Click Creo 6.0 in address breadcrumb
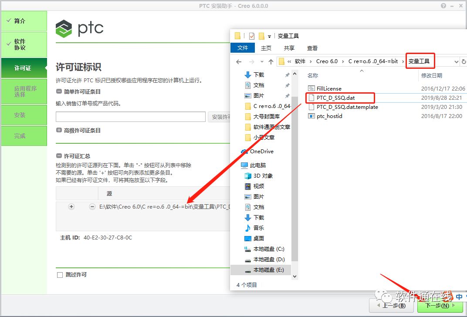The width and height of the screenshot is (467, 317). click(327, 61)
